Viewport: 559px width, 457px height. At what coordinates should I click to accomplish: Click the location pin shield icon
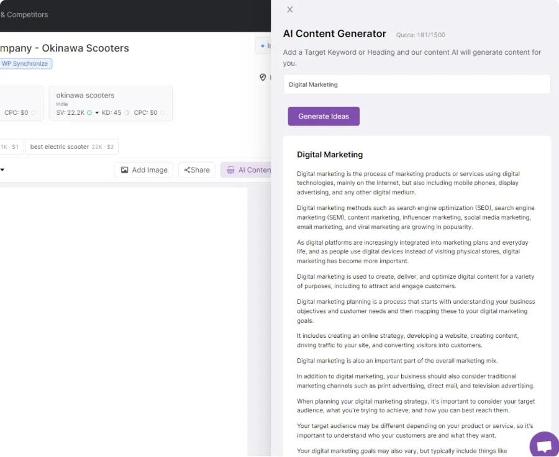[263, 78]
